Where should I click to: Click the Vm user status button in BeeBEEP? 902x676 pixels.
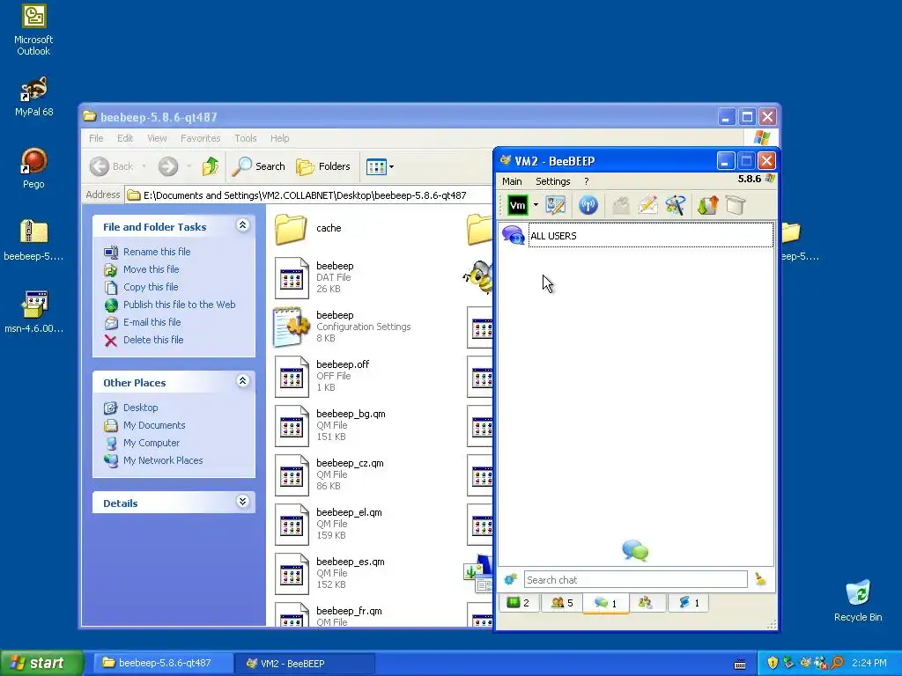[517, 205]
